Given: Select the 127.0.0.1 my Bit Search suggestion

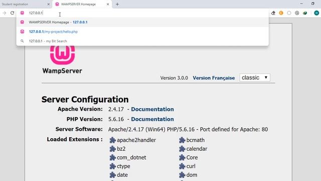Looking at the screenshot, I should coord(142,41).
